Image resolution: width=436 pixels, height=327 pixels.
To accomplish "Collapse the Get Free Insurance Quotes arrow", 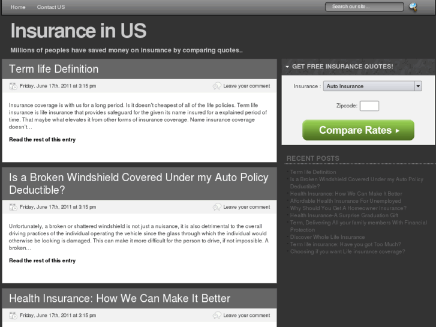I will (x=287, y=67).
